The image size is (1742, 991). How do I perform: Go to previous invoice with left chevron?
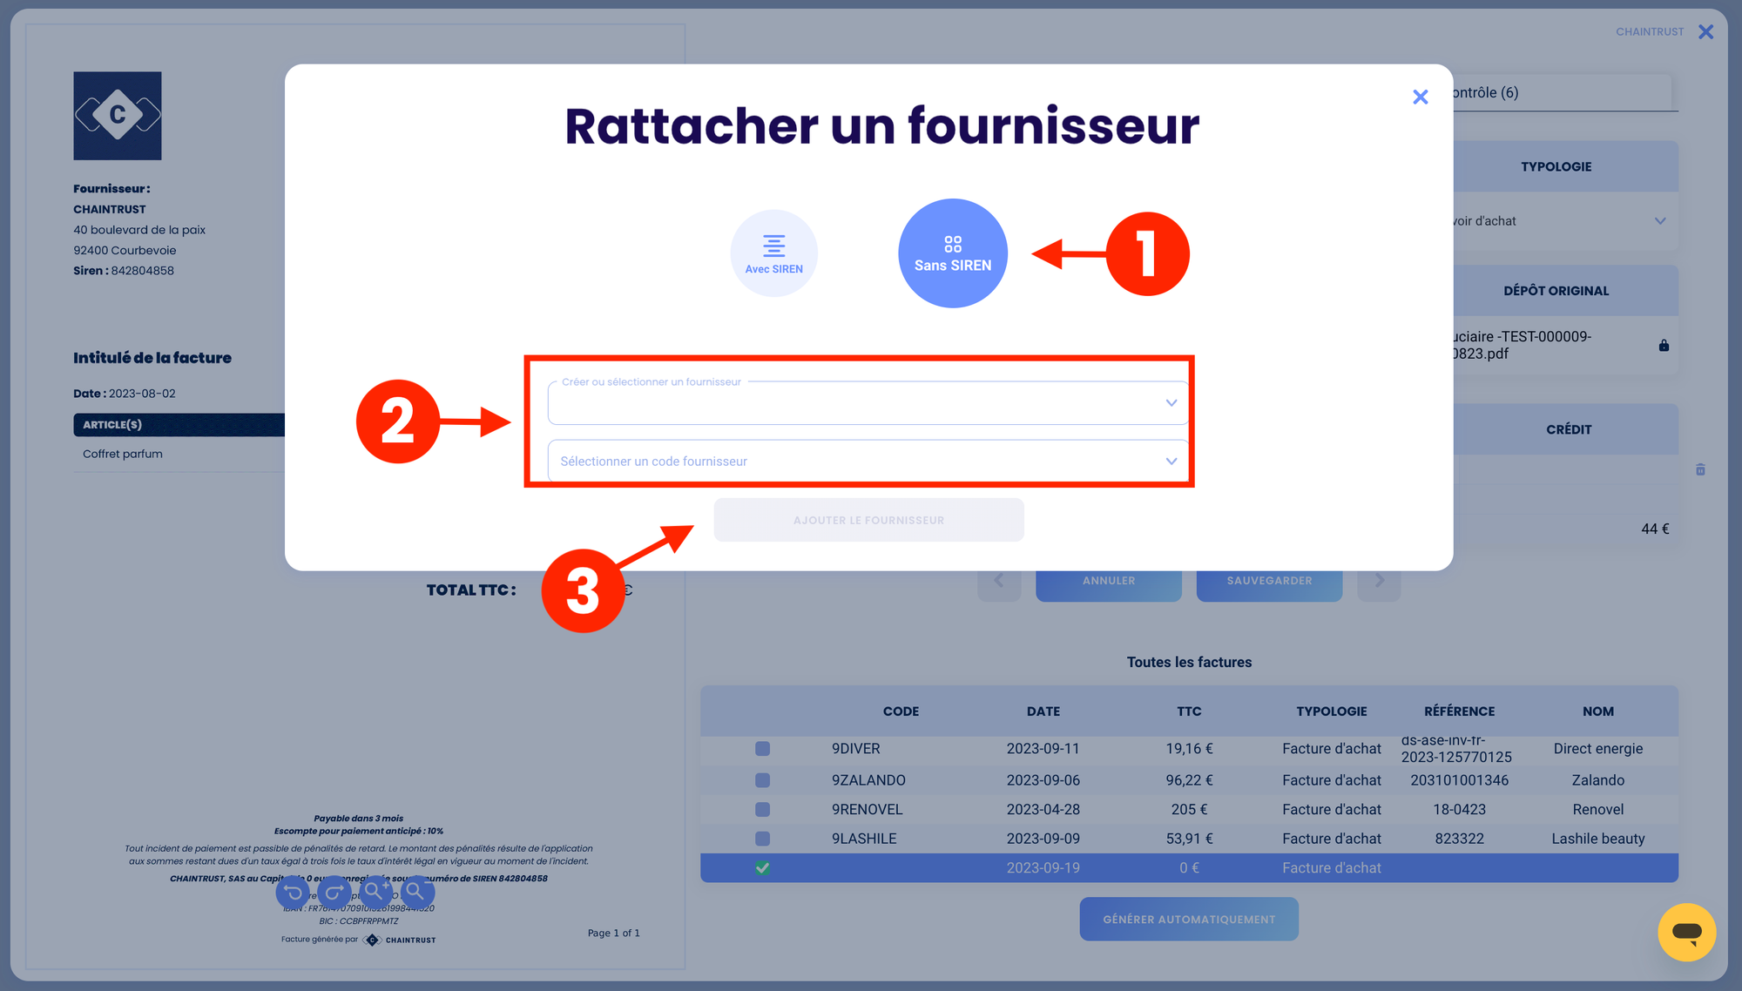[999, 581]
